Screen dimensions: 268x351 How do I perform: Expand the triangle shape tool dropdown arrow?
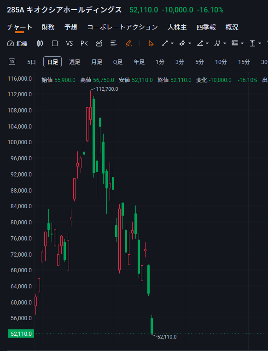[207, 43]
